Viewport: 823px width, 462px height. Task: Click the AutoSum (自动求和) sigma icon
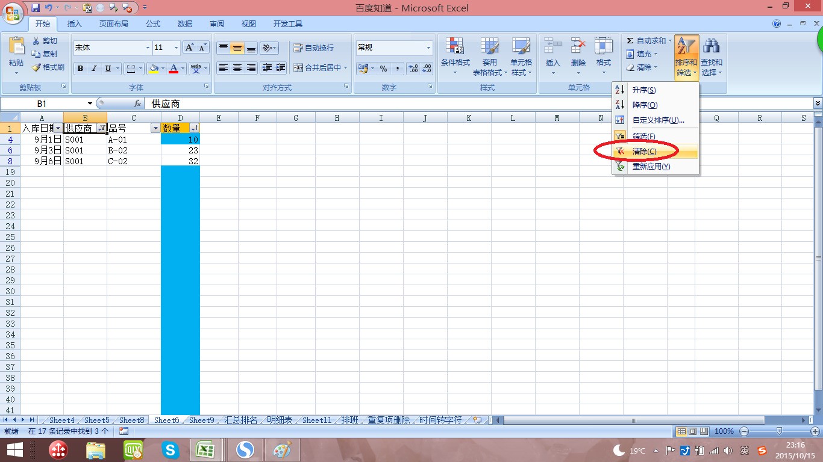tap(630, 41)
